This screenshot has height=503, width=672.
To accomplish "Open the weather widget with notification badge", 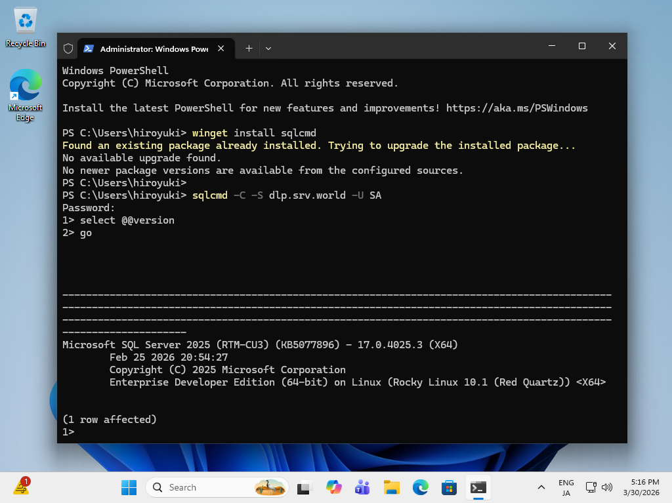I will pos(21,487).
